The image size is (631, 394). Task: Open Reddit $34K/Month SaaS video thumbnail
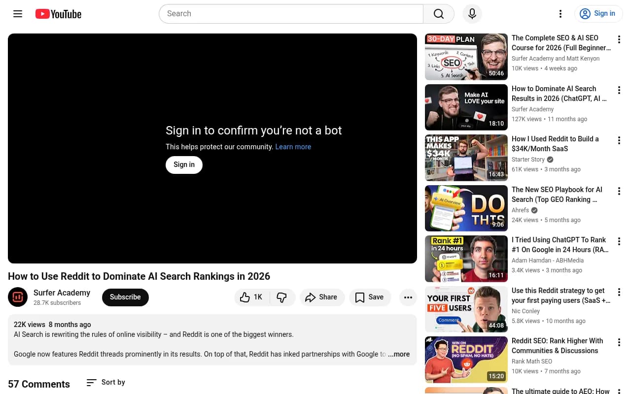[466, 158]
